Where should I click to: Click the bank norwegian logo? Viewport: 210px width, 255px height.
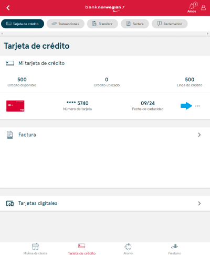[x=105, y=8]
